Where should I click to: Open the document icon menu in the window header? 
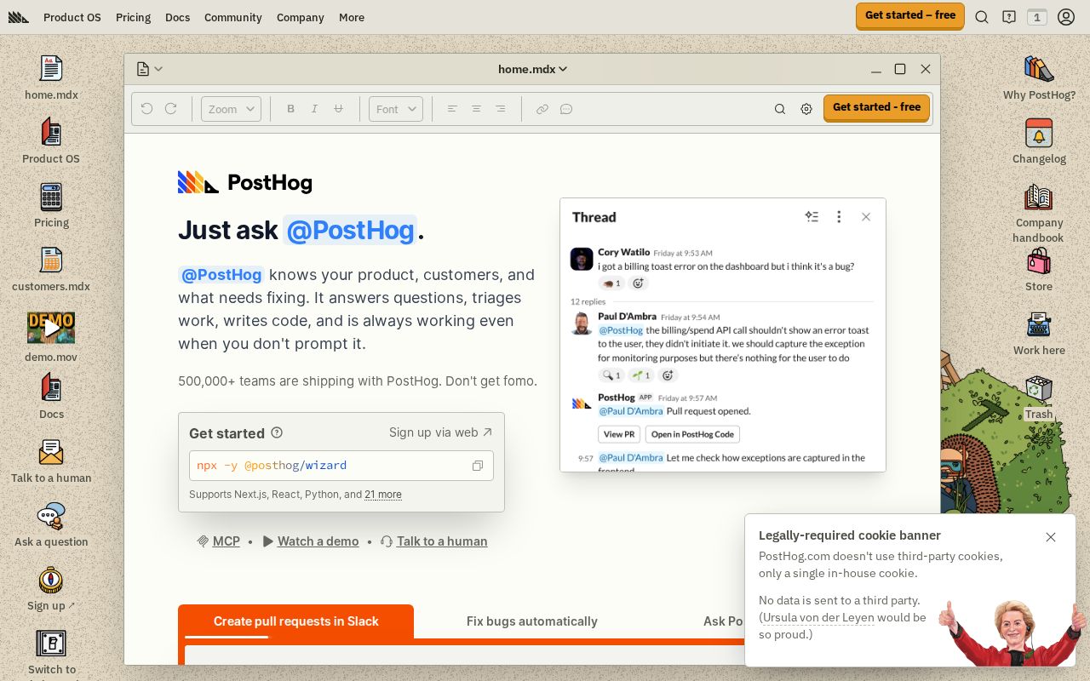(x=149, y=69)
